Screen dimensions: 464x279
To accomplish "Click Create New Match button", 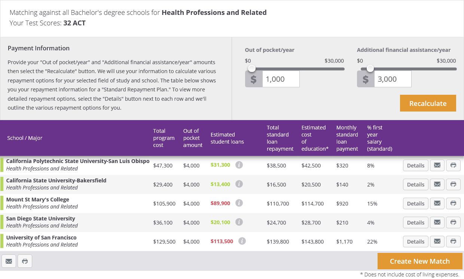I will pos(420,261).
